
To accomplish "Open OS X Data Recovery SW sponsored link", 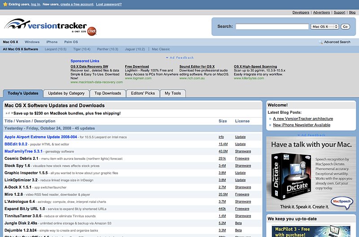I will [89, 66].
